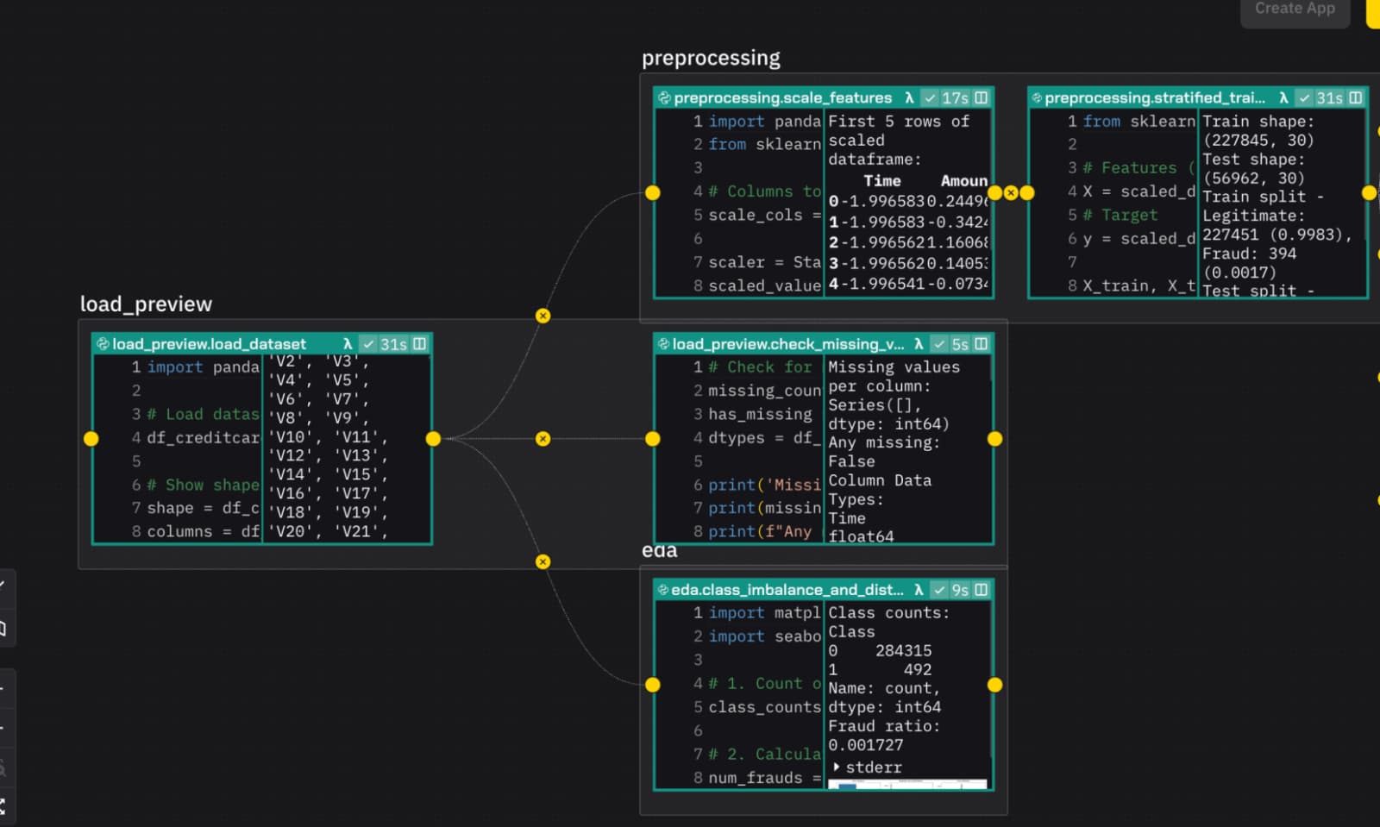Open the split view icon on stratified_trai header

1352,97
